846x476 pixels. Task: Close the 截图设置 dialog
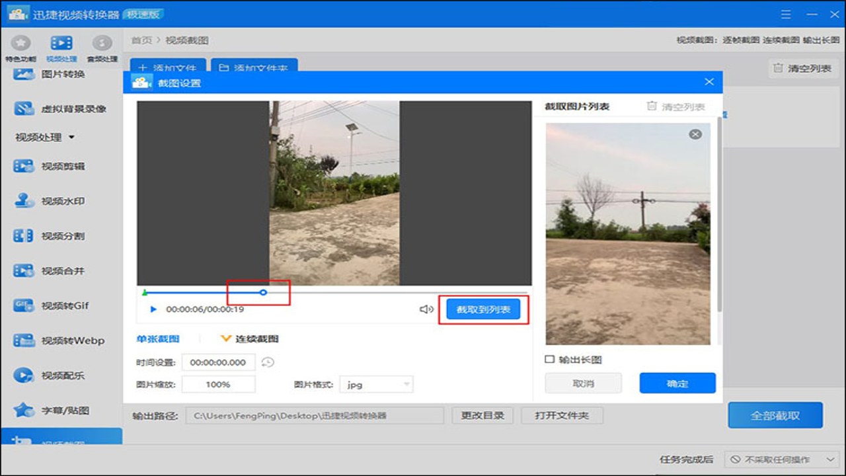[709, 82]
